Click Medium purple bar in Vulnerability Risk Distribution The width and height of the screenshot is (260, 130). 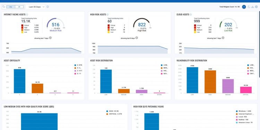[x=228, y=86]
